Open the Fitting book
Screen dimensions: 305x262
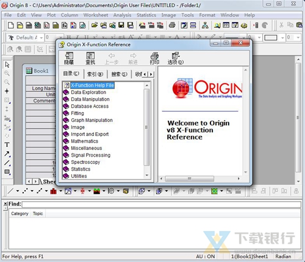[x=77, y=113]
